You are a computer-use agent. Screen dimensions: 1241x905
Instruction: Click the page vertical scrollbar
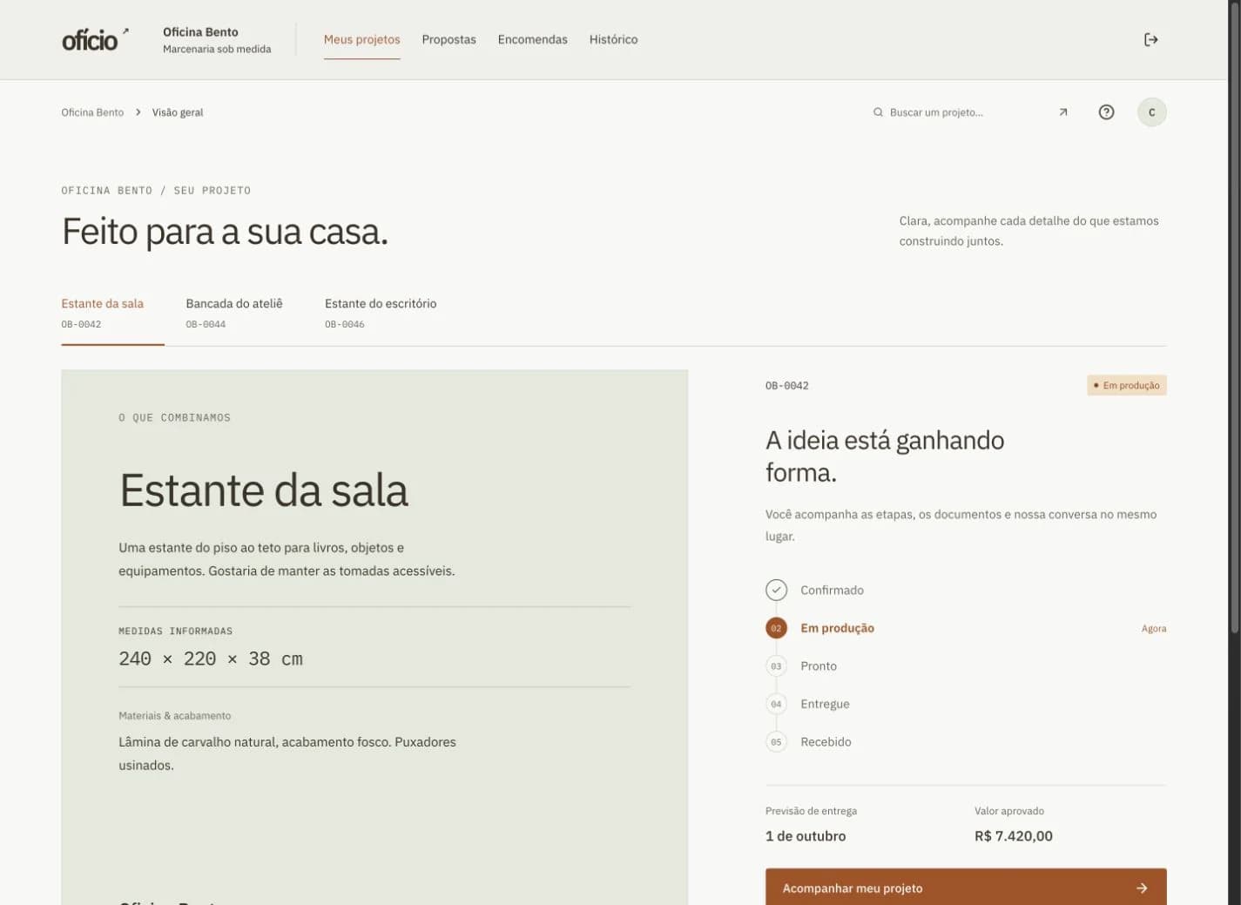coord(1234,317)
